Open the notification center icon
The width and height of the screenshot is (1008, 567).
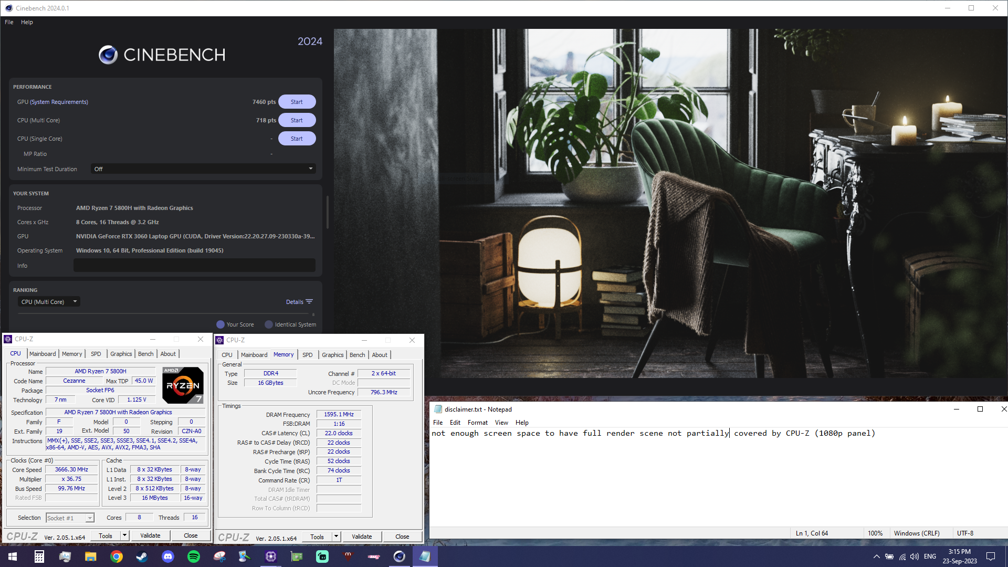(991, 556)
